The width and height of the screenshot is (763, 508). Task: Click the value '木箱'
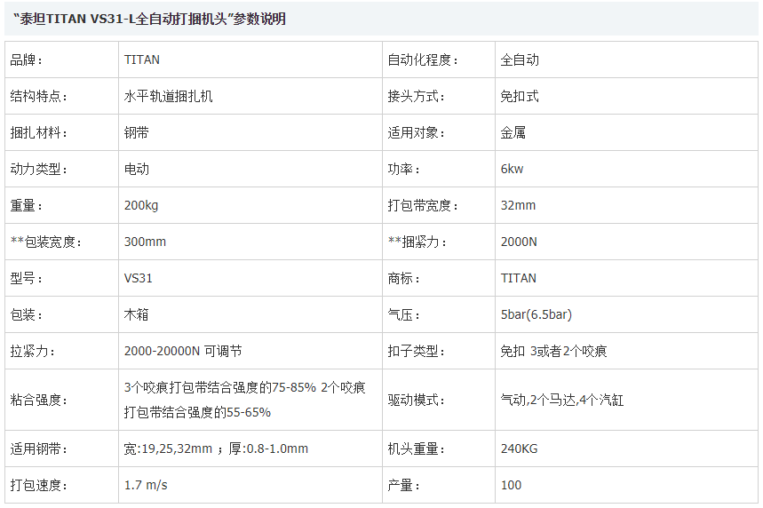tap(137, 314)
